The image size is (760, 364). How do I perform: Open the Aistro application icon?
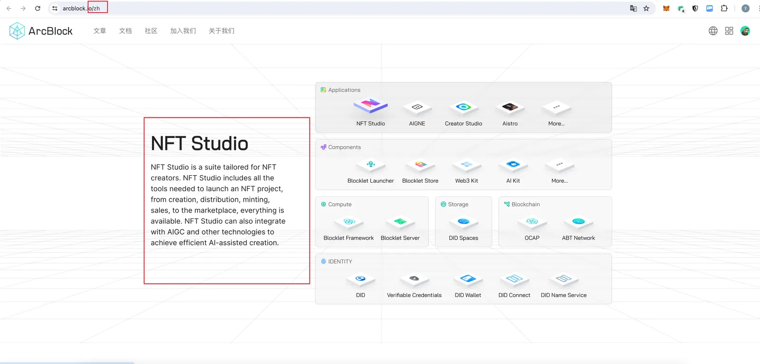click(x=510, y=107)
